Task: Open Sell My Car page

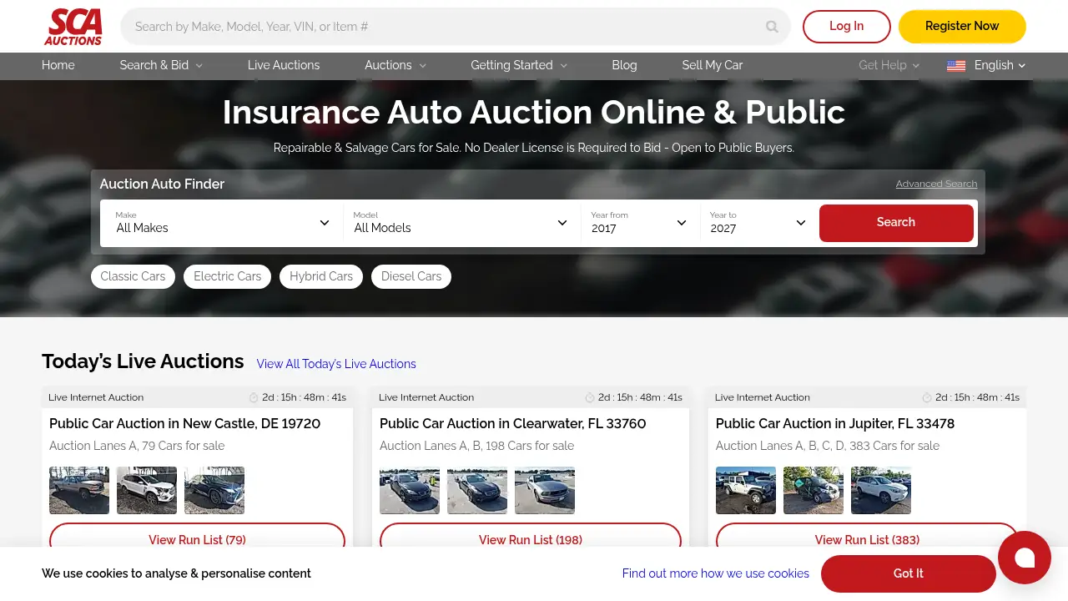Action: 713,65
